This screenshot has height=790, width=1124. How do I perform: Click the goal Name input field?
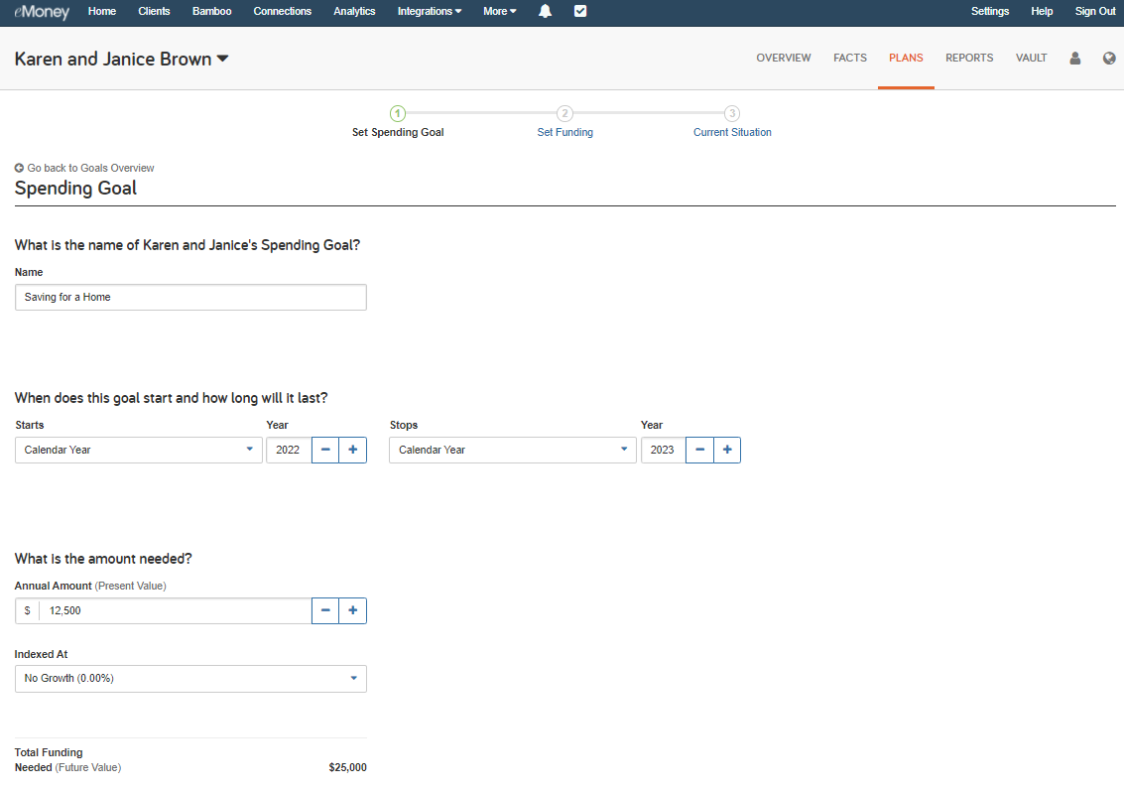190,298
